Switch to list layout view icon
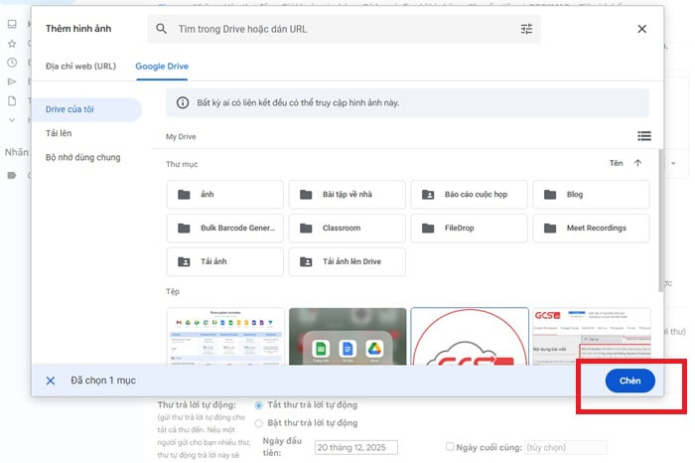The width and height of the screenshot is (695, 463). [x=644, y=136]
